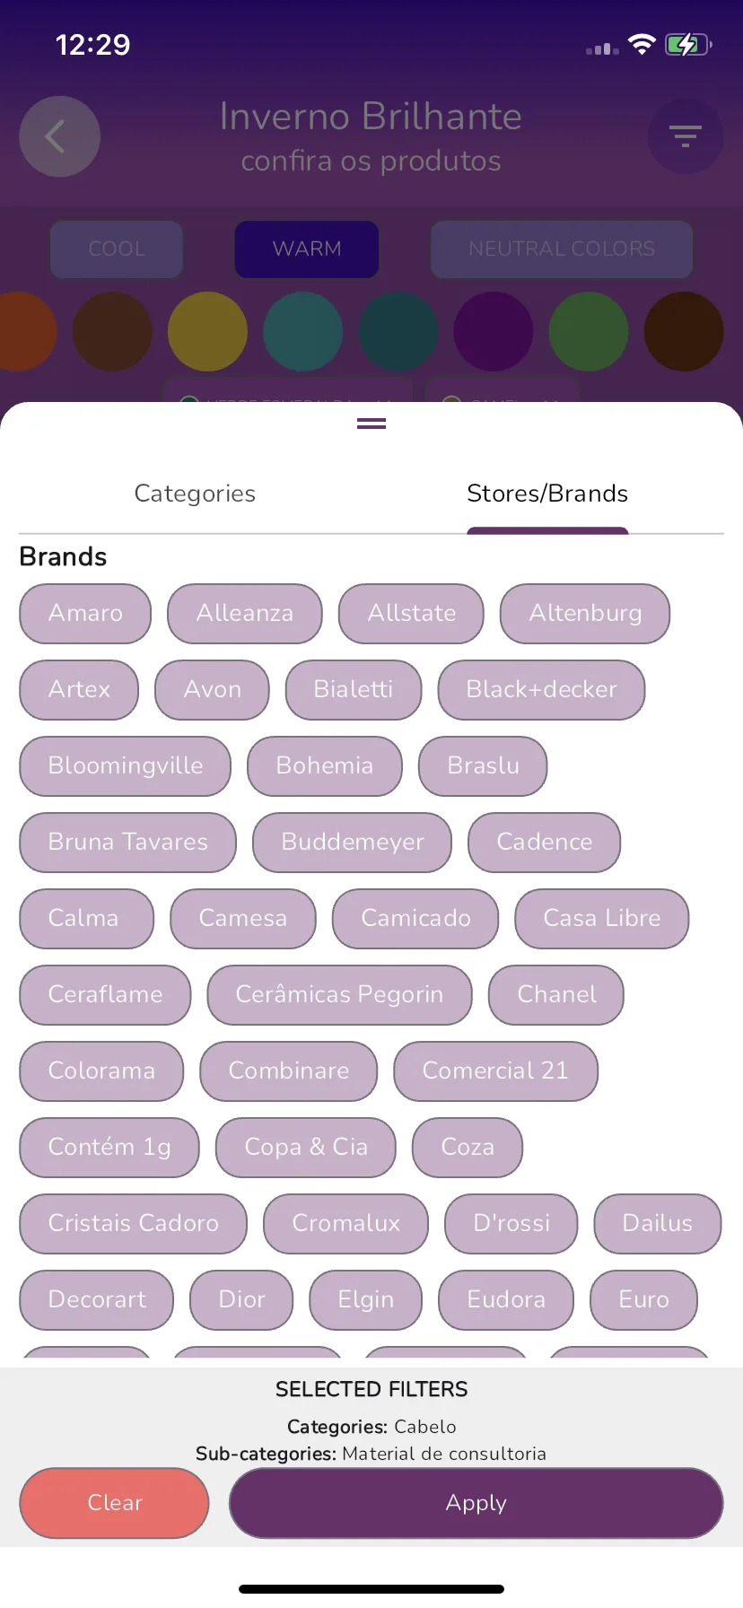Select the Avon brand chip
This screenshot has width=743, height=1608.
tap(212, 690)
